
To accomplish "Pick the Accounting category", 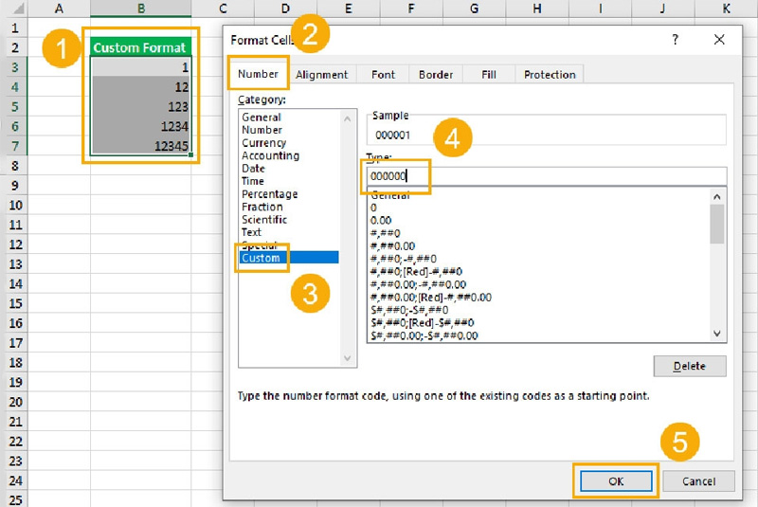I will point(270,155).
